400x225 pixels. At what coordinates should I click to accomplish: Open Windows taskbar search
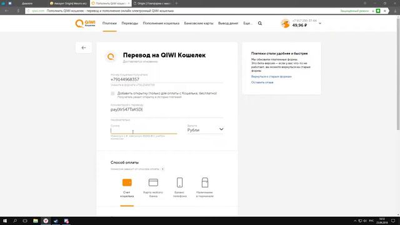pos(15,221)
